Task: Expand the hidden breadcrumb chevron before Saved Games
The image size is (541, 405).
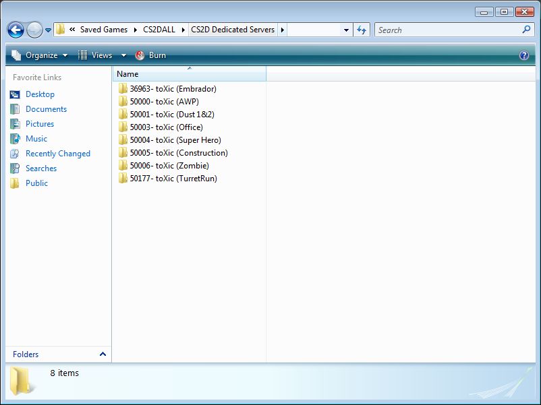Action: coord(72,29)
